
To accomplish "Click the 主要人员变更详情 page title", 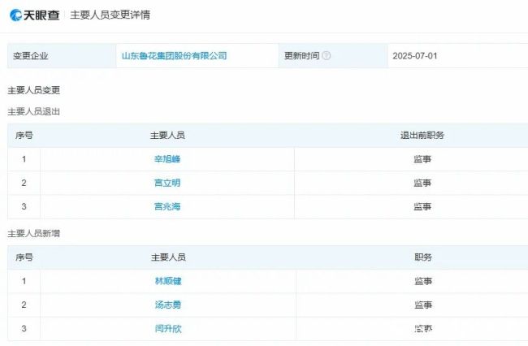I will (x=110, y=15).
